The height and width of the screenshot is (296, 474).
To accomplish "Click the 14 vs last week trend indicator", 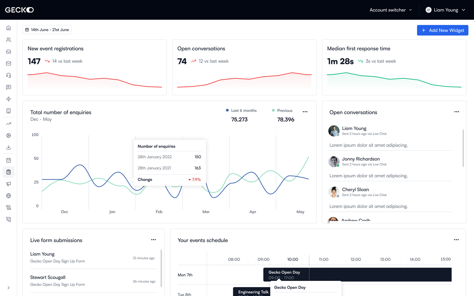I will [x=64, y=61].
